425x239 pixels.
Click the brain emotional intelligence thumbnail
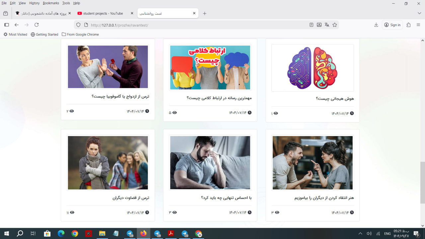tap(312, 68)
